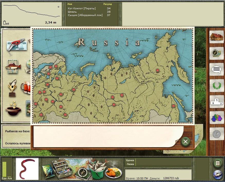
Task: Close the Russia map window
Action: point(185,141)
